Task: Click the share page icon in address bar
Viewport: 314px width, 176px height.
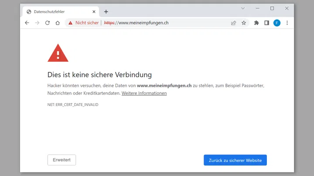Action: [233, 23]
